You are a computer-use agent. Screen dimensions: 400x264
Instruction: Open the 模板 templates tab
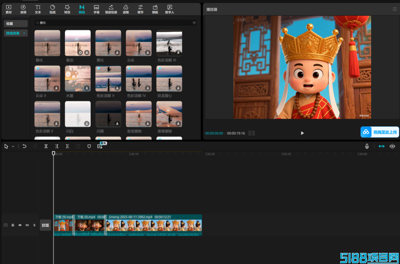[x=155, y=9]
